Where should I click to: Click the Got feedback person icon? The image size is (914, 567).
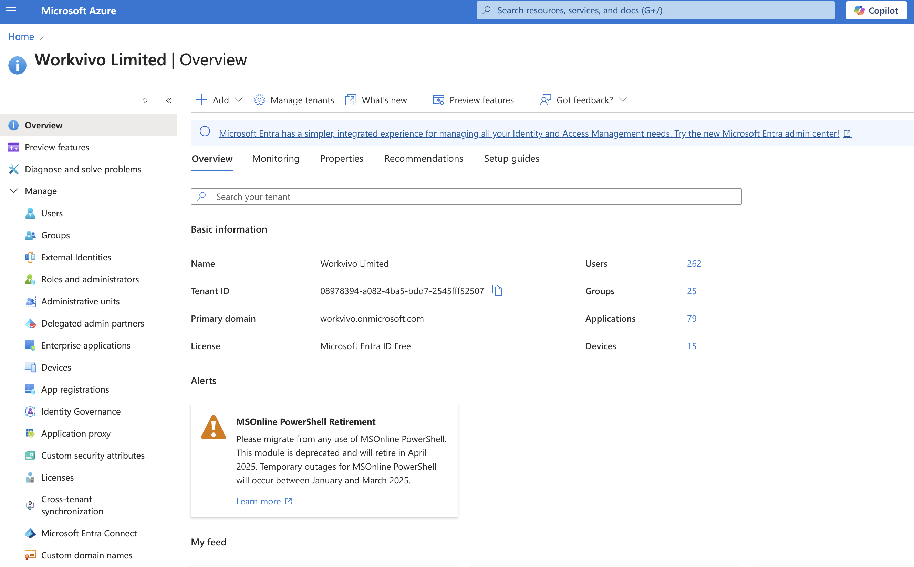point(546,100)
